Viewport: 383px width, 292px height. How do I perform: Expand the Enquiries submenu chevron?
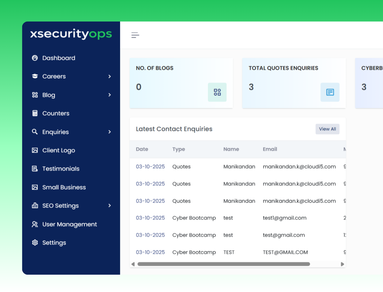(110, 132)
